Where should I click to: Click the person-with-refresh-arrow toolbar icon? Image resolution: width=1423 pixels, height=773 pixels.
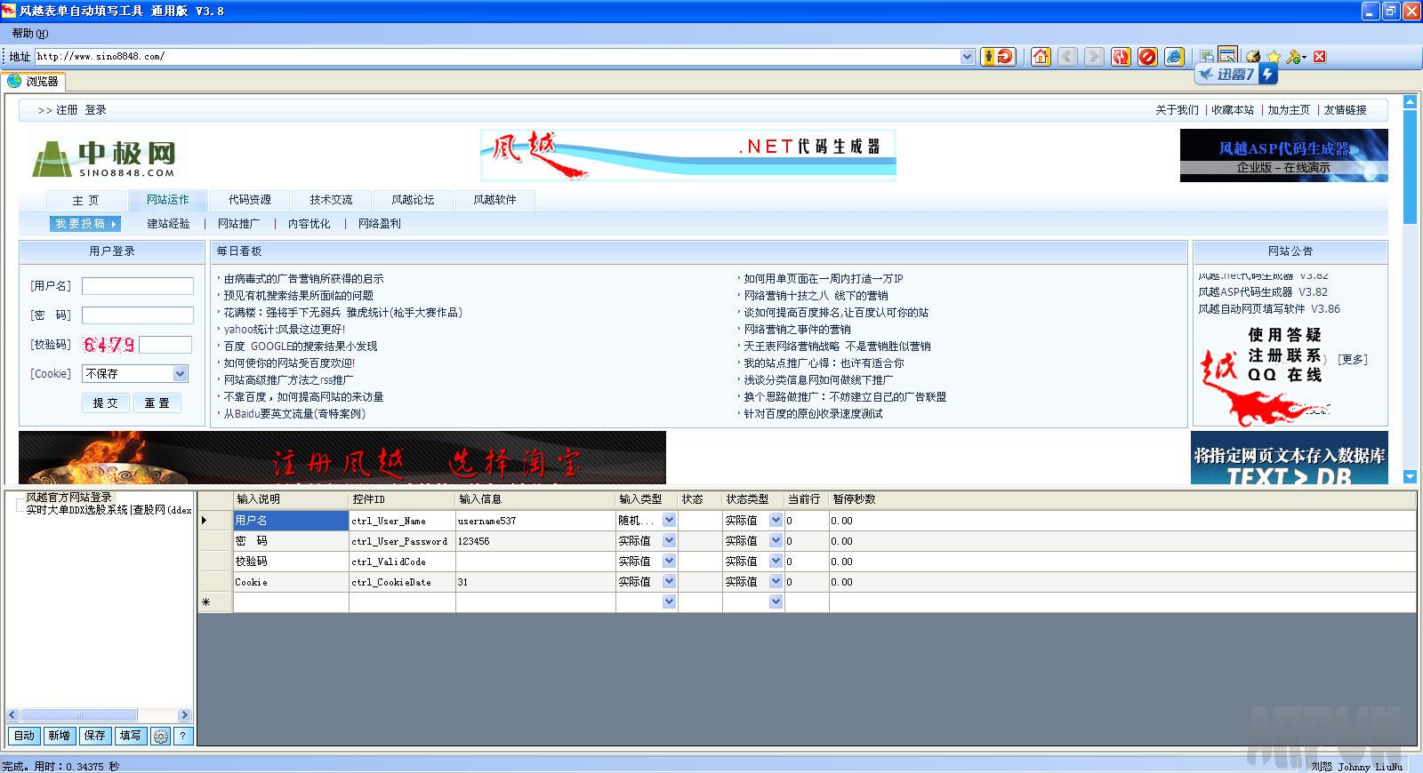pyautogui.click(x=998, y=57)
